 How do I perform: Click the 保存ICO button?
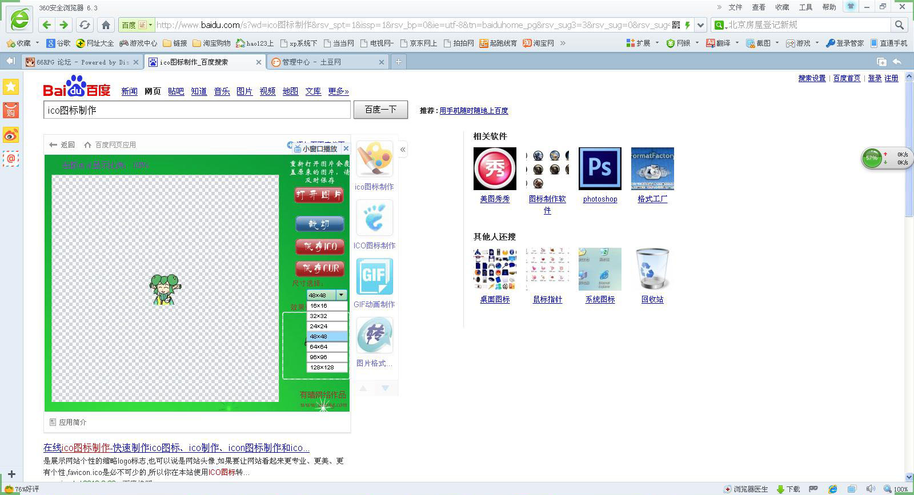coord(320,247)
